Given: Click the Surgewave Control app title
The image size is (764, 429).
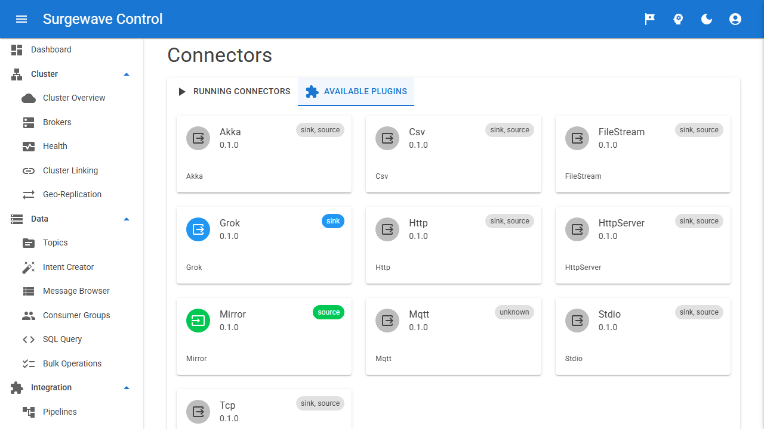Looking at the screenshot, I should (x=103, y=19).
